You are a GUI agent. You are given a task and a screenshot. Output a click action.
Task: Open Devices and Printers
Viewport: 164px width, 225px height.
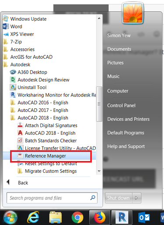tap(128, 119)
